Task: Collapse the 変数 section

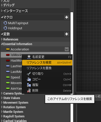Action: [x=2, y=34]
